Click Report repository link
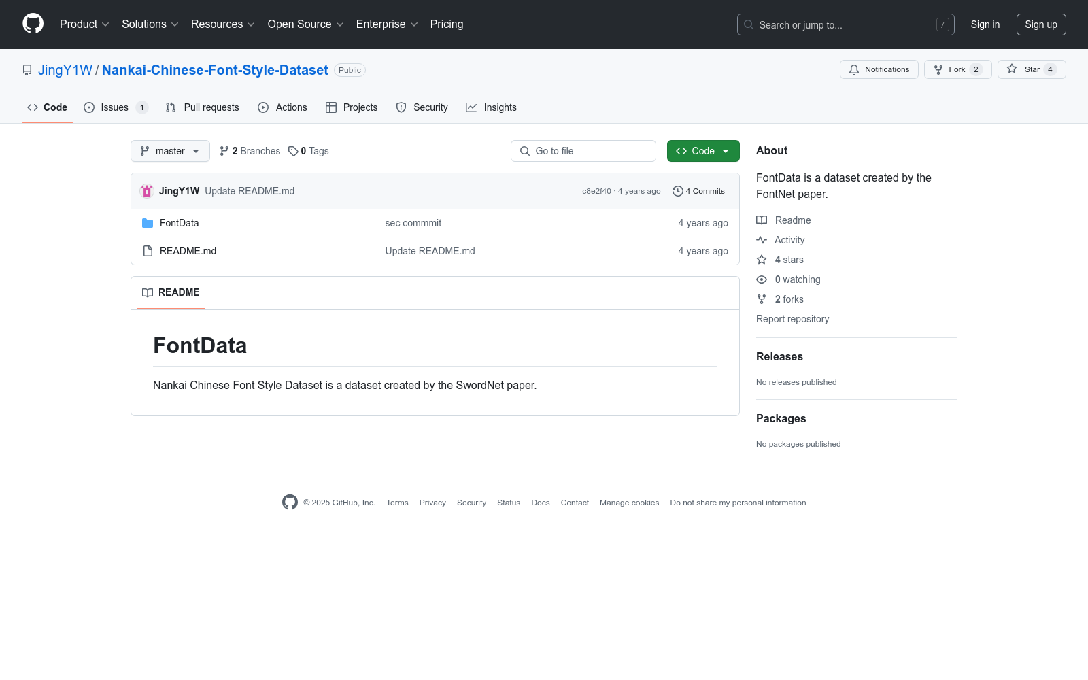This screenshot has height=680, width=1088. click(x=792, y=319)
